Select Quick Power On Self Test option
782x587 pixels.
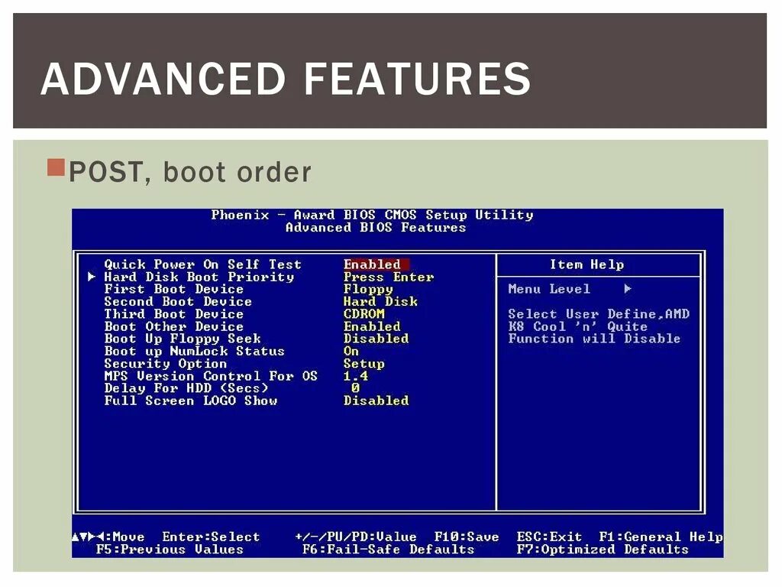pos(202,264)
